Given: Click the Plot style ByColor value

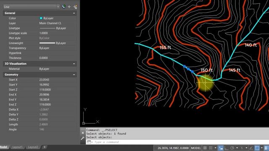Looking at the screenshot, I should [44, 38].
